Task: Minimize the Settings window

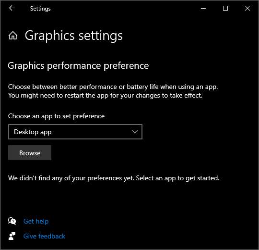Action: (203, 8)
